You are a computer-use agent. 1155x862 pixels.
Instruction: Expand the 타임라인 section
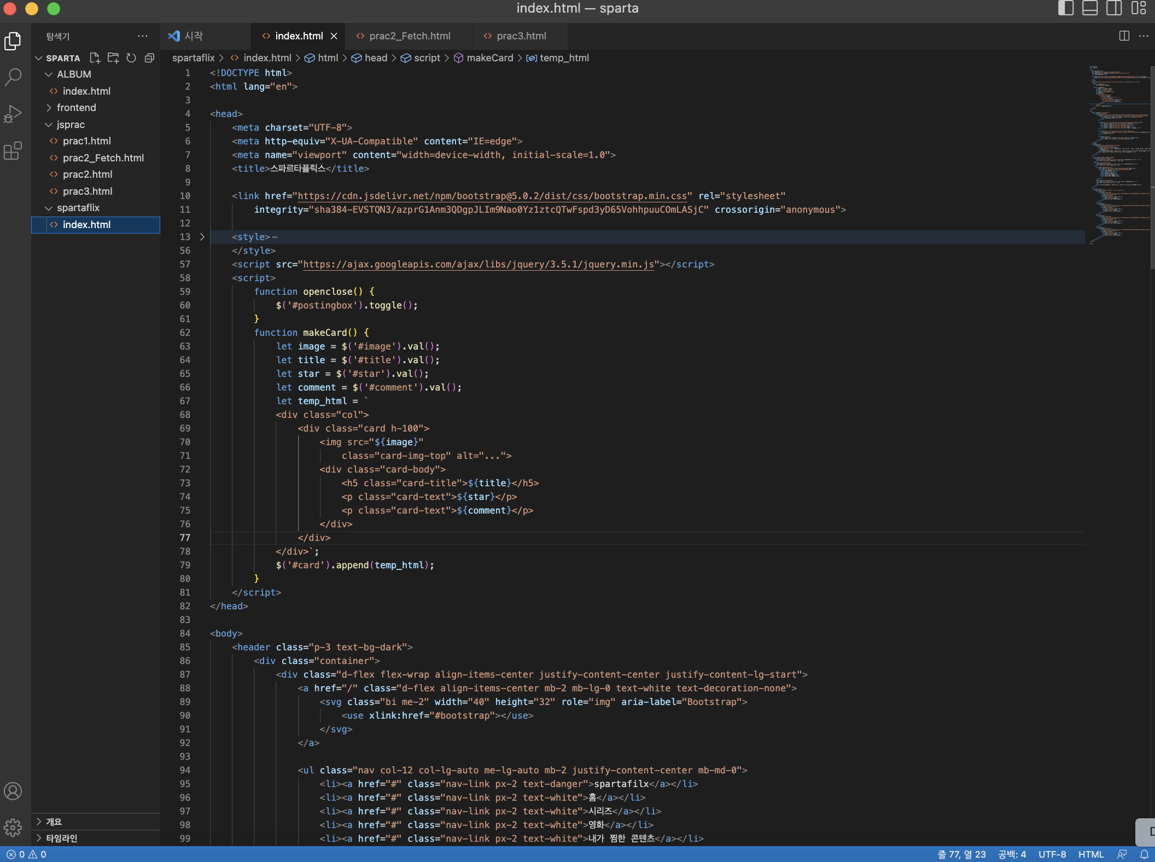61,838
